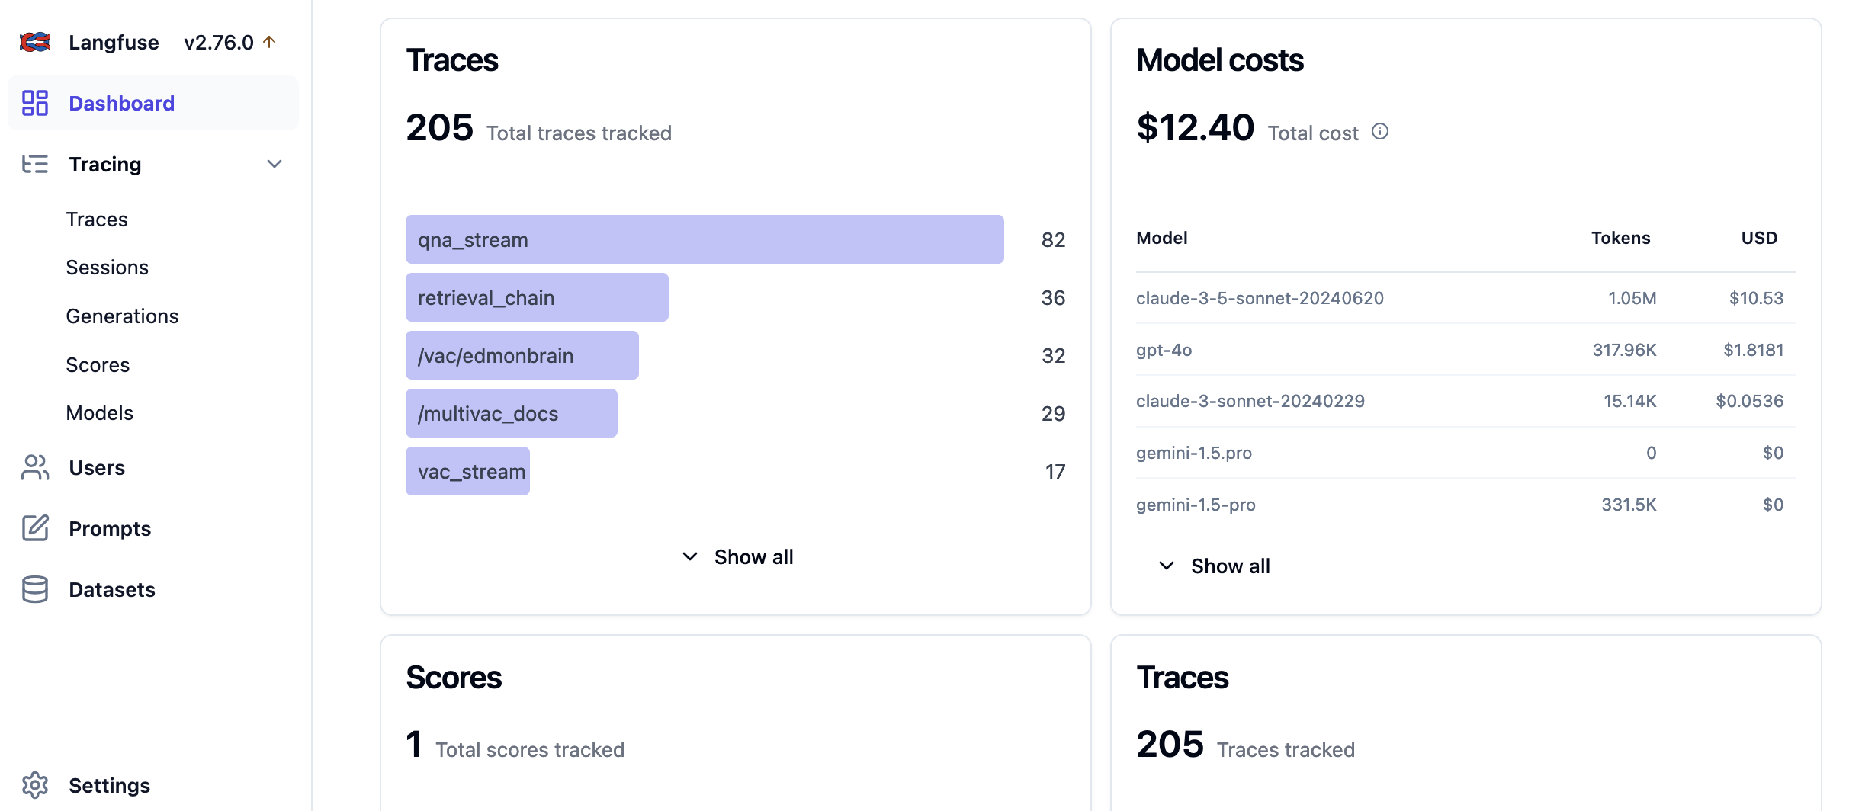The height and width of the screenshot is (811, 1862).
Task: Go to Generations in the sidebar
Action: pyautogui.click(x=122, y=316)
